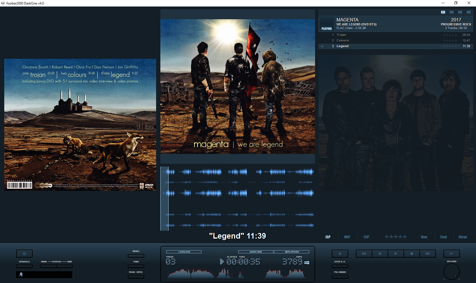The width and height of the screenshot is (476, 283).
Task: Select second playlist layout icon
Action: coord(452,12)
